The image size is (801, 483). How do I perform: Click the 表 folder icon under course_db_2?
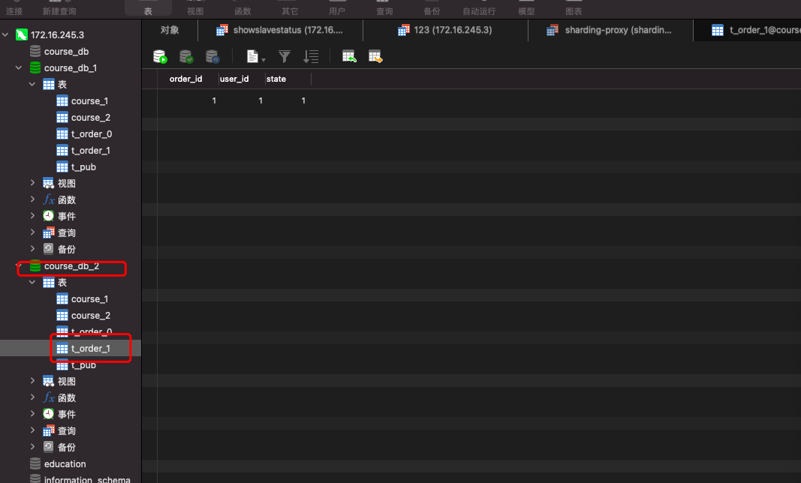[49, 282]
